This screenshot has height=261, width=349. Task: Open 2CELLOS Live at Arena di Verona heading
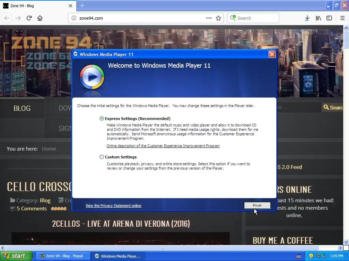click(x=121, y=224)
